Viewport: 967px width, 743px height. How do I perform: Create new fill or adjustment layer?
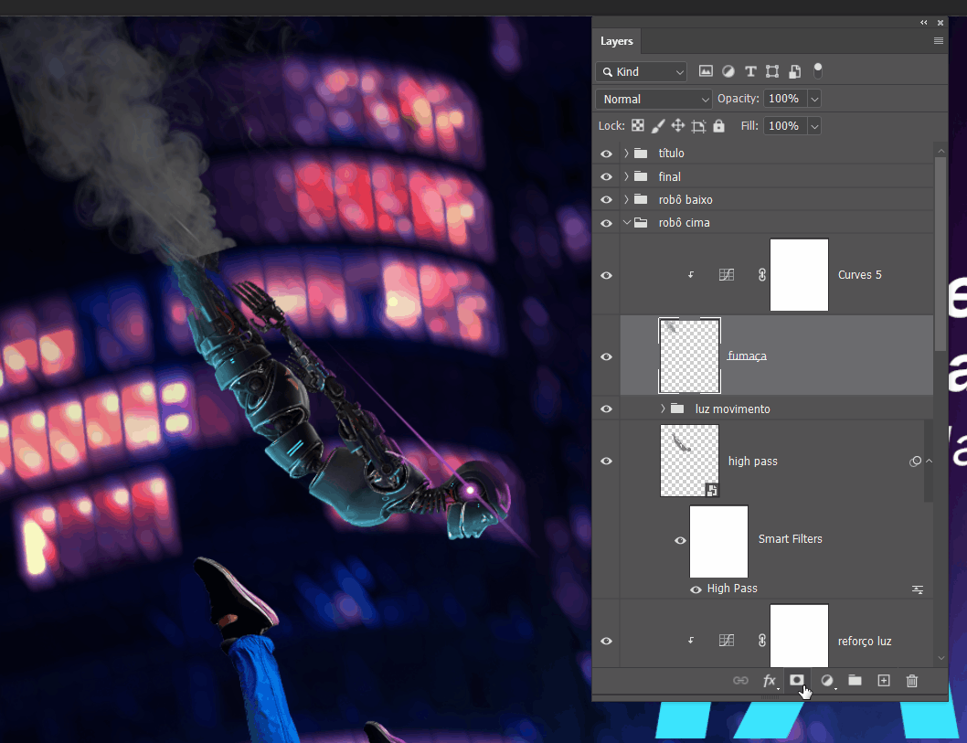[827, 681]
